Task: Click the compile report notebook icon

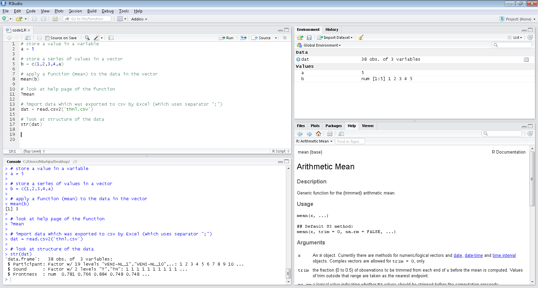Action: [111, 38]
